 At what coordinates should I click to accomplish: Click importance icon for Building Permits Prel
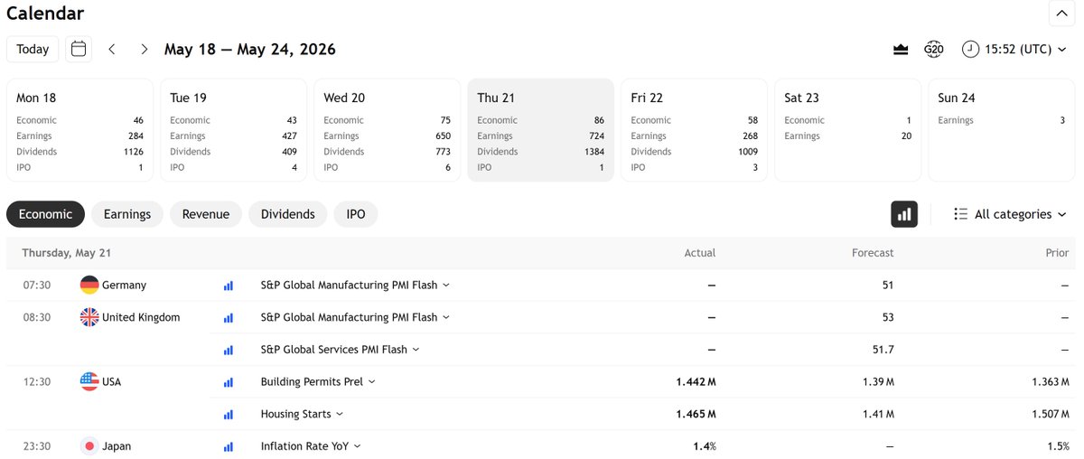(229, 382)
